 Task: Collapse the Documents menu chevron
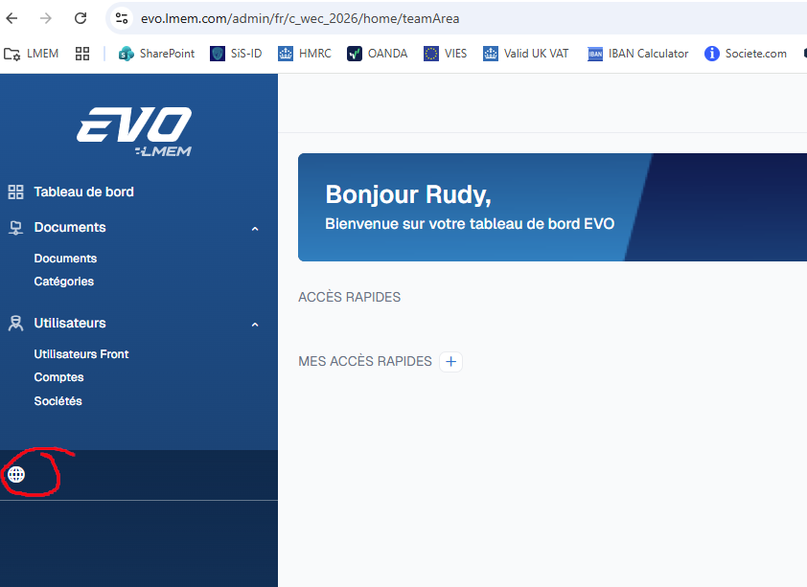255,229
